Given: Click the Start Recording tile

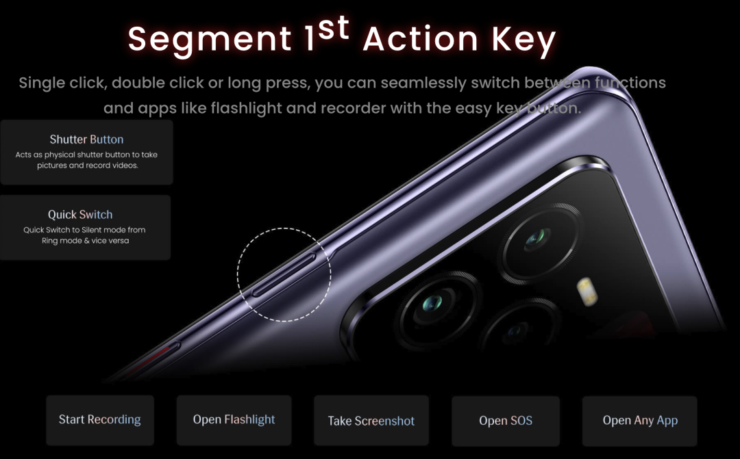Looking at the screenshot, I should [100, 420].
